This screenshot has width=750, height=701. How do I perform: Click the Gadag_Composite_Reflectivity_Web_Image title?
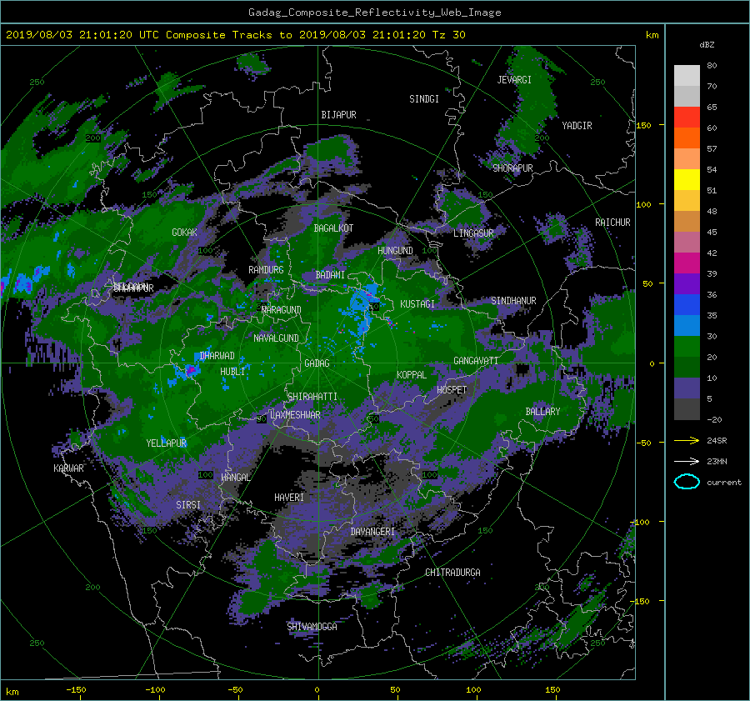(x=374, y=13)
